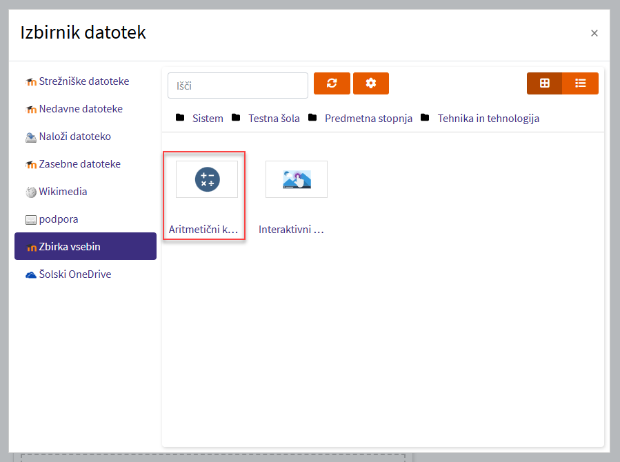
Task: Choose Naloži datoteko upload option
Action: (x=74, y=137)
